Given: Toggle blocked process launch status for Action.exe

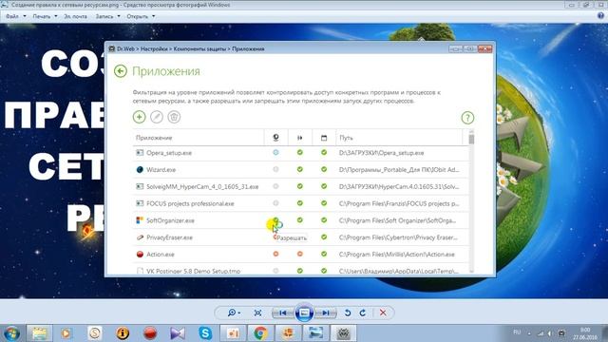Looking at the screenshot, I should [x=300, y=254].
